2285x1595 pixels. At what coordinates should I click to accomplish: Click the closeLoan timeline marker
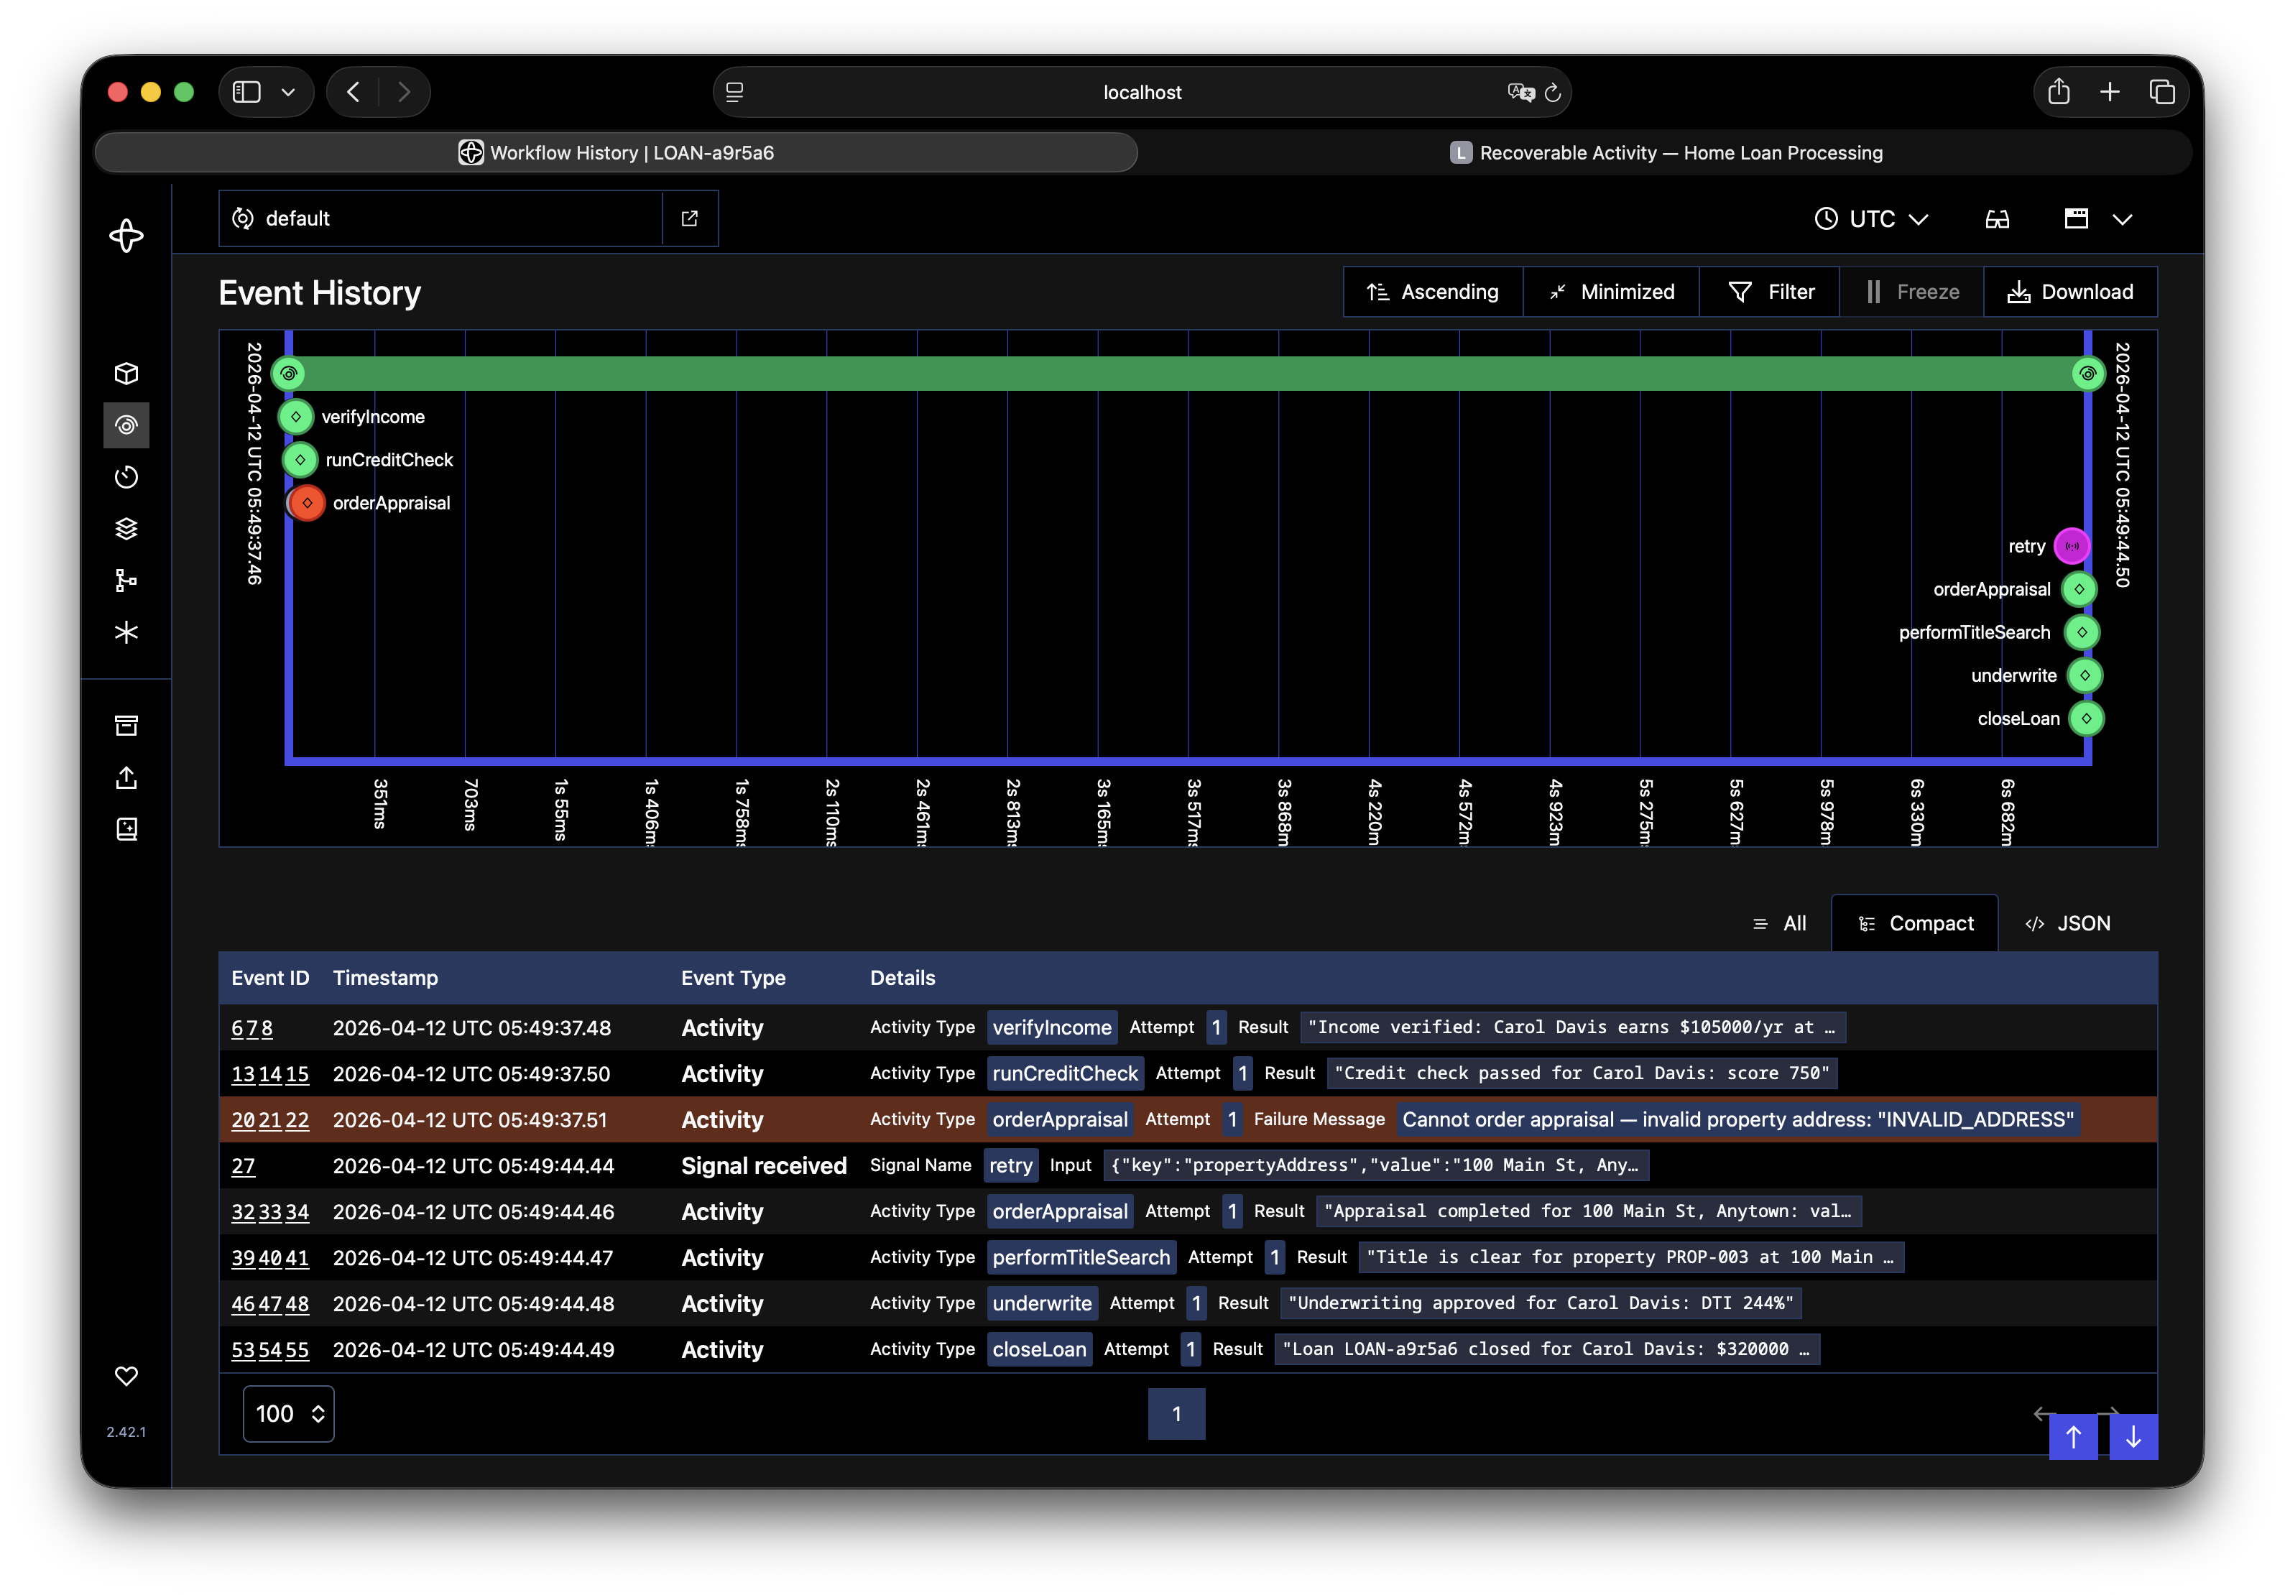click(2086, 718)
